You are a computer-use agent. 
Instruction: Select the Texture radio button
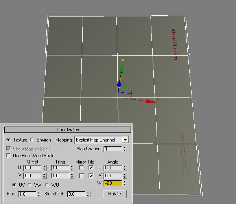point(9,140)
